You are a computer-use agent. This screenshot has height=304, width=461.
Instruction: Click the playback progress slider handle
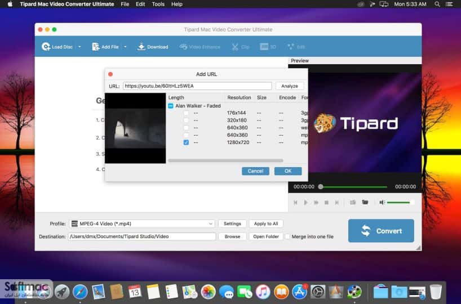[x=321, y=187]
